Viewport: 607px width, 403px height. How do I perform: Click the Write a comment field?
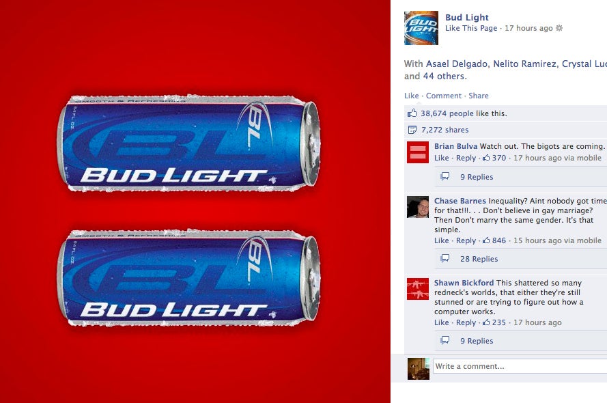[520, 366]
